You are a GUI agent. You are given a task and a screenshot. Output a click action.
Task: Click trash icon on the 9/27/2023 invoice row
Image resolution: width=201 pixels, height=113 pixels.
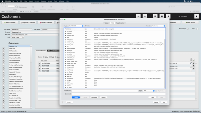pos(193,66)
